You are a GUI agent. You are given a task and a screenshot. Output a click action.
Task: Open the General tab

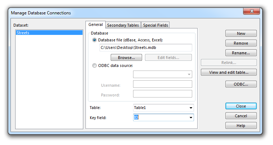[x=96, y=25]
